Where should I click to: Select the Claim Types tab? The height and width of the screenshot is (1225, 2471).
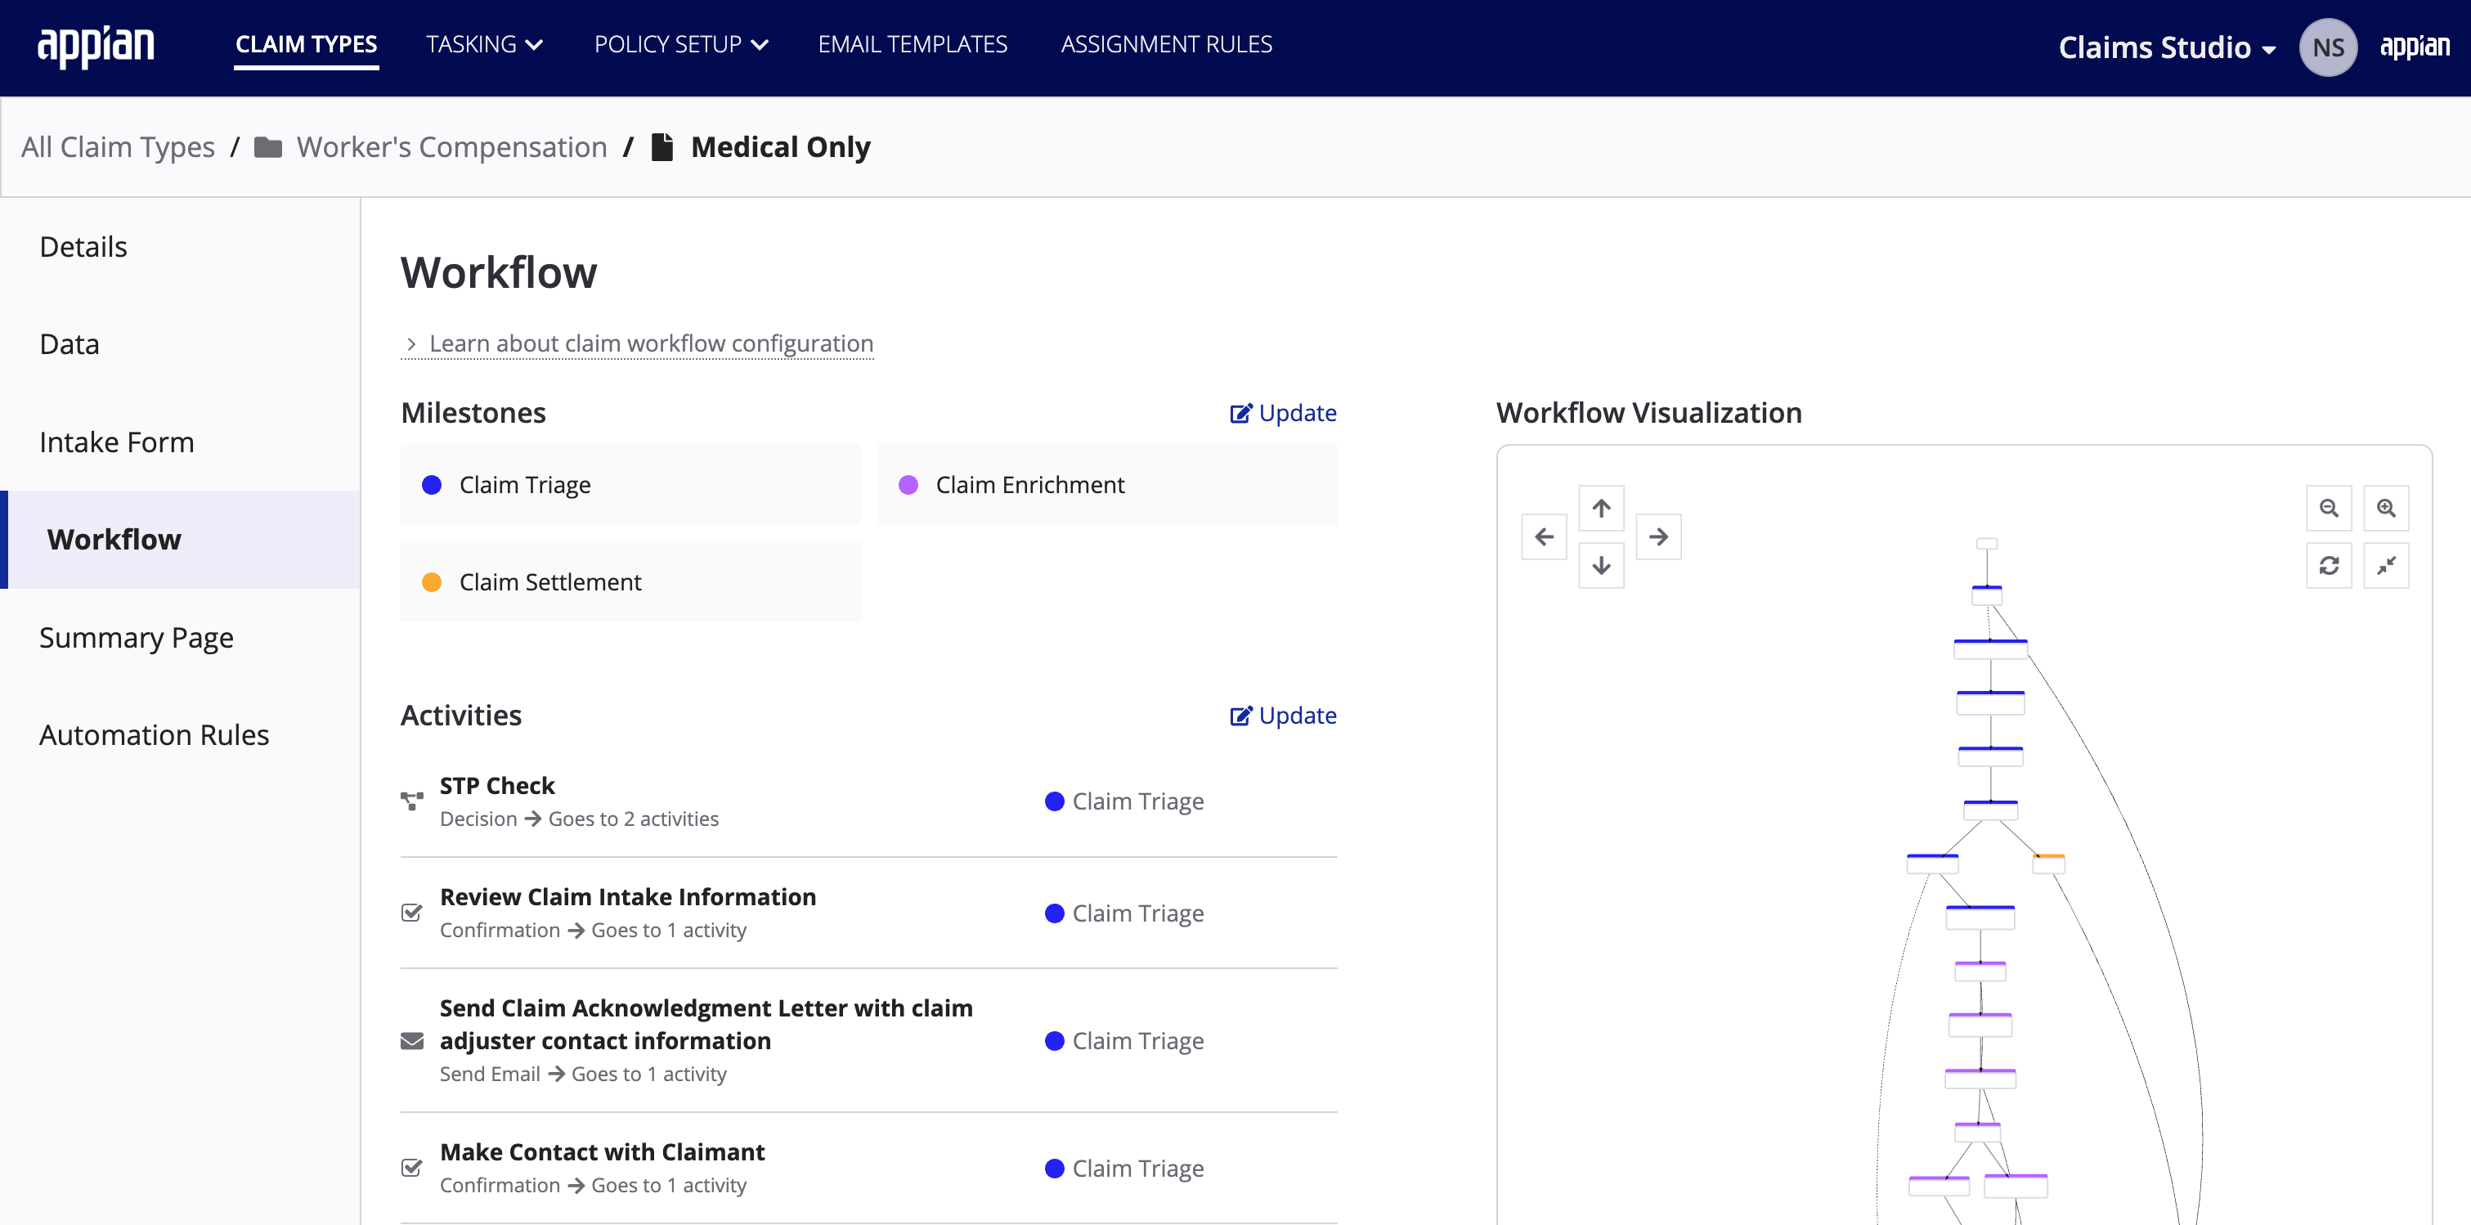[x=306, y=44]
